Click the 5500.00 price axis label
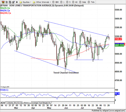The image size is (126, 112). [x=118, y=10]
